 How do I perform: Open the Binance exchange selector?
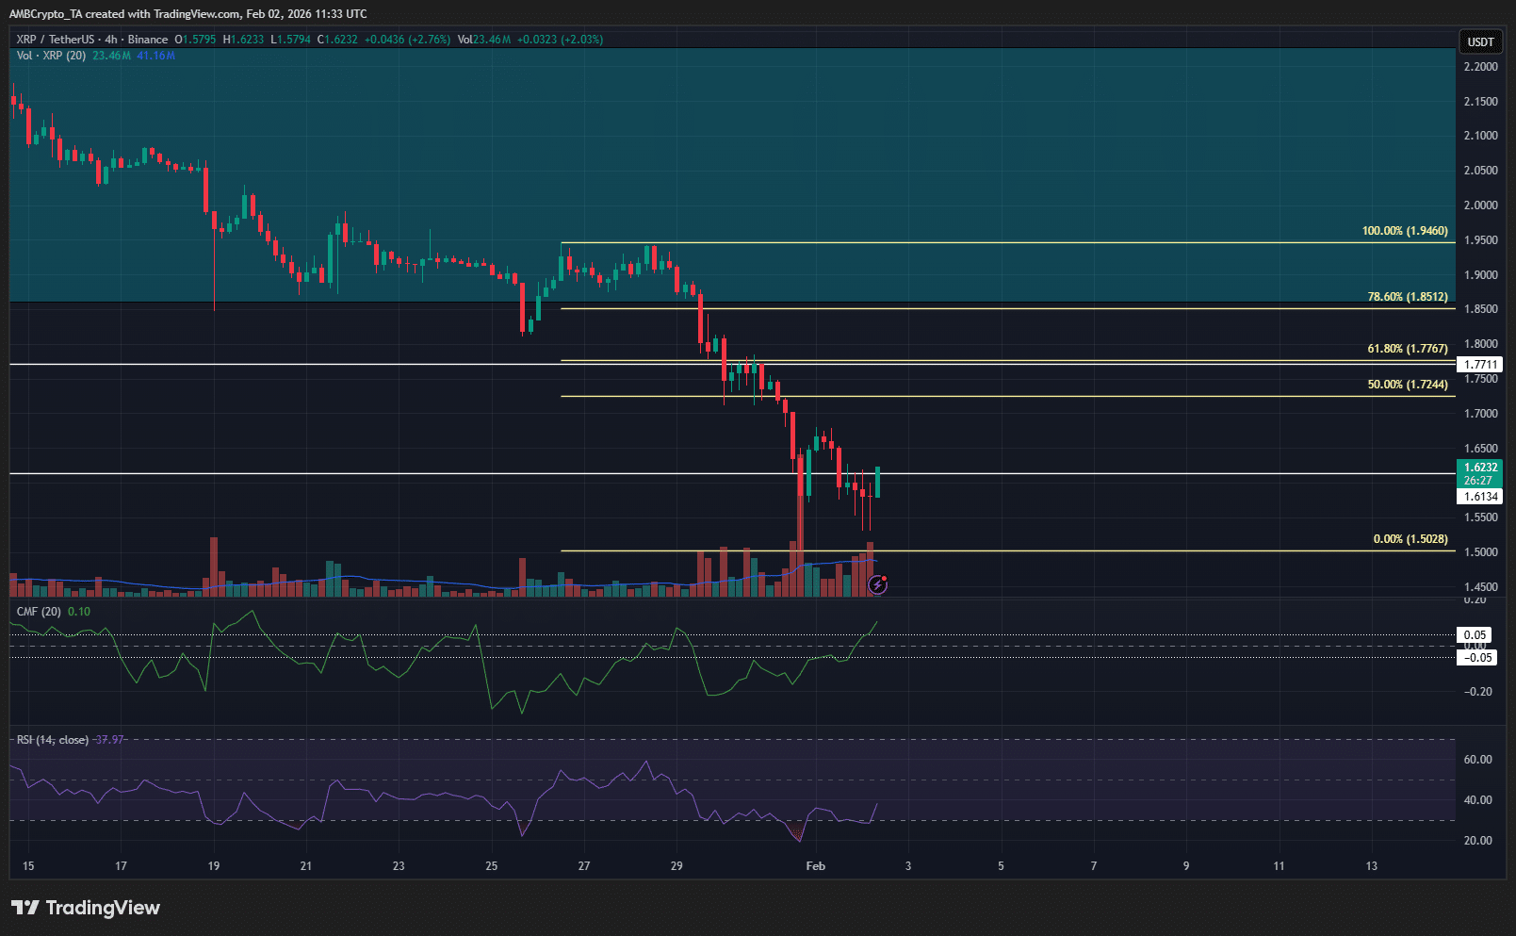click(x=148, y=40)
